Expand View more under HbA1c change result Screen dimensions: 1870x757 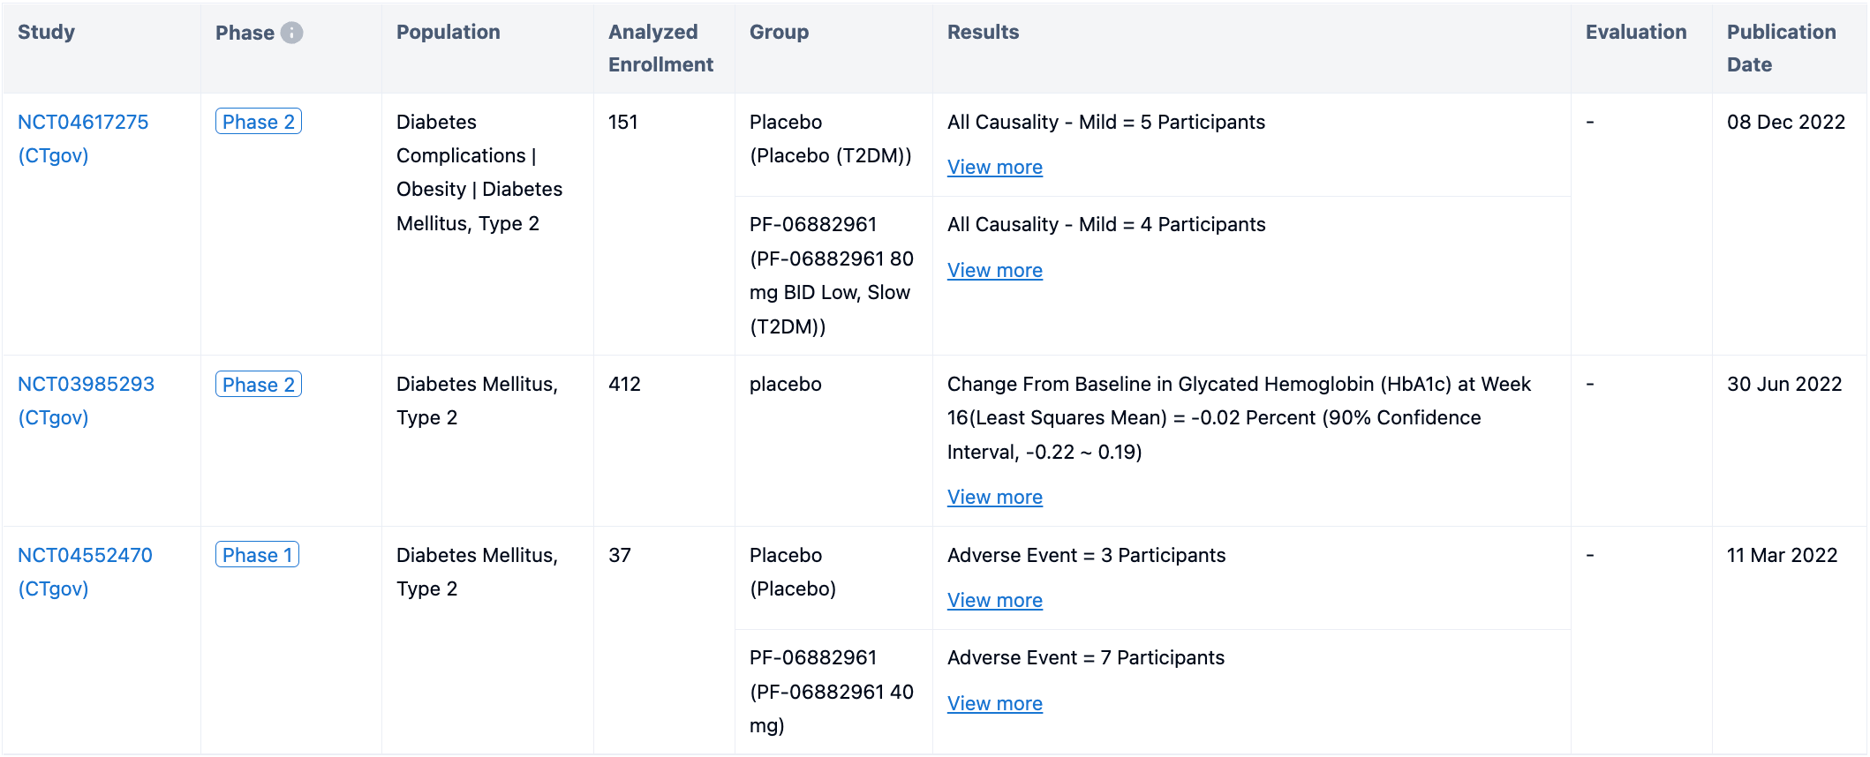pos(994,498)
